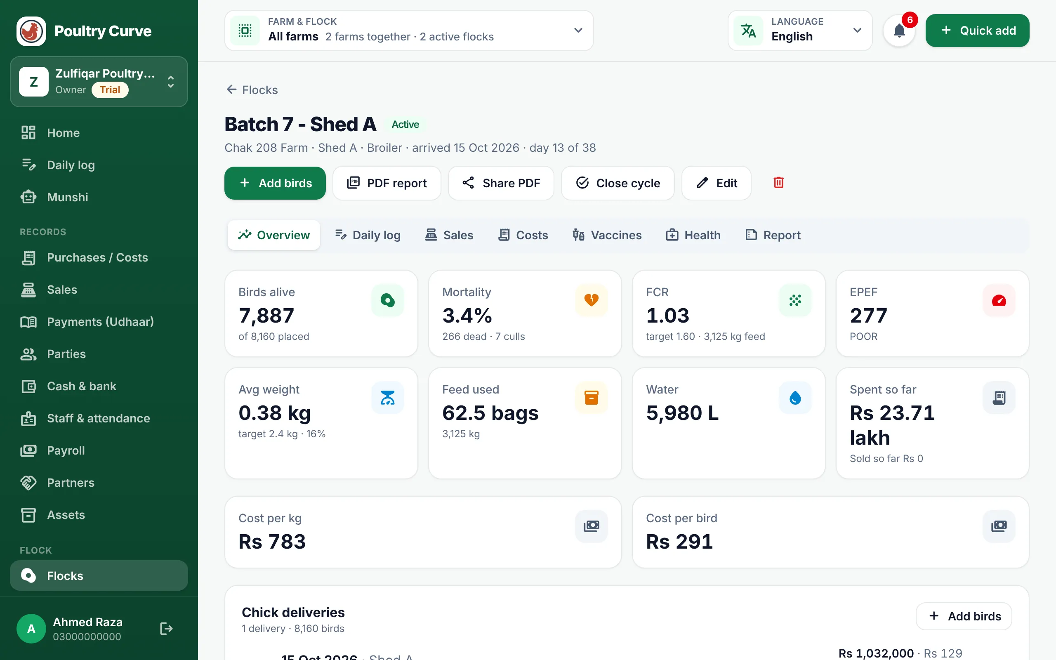This screenshot has height=660, width=1056.
Task: Open Purchases / Costs in sidebar
Action: coord(99,257)
